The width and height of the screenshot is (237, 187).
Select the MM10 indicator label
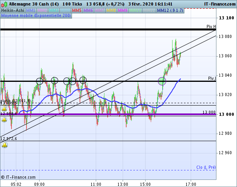tap(135, 10)
